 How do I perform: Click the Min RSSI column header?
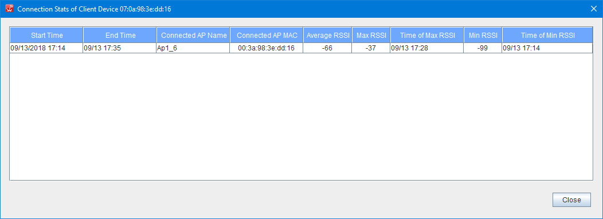point(483,35)
